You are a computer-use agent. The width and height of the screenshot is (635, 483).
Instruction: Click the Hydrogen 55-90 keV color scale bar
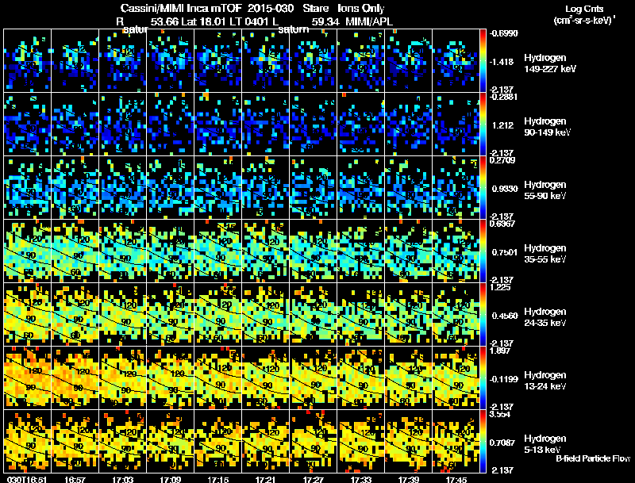click(483, 188)
